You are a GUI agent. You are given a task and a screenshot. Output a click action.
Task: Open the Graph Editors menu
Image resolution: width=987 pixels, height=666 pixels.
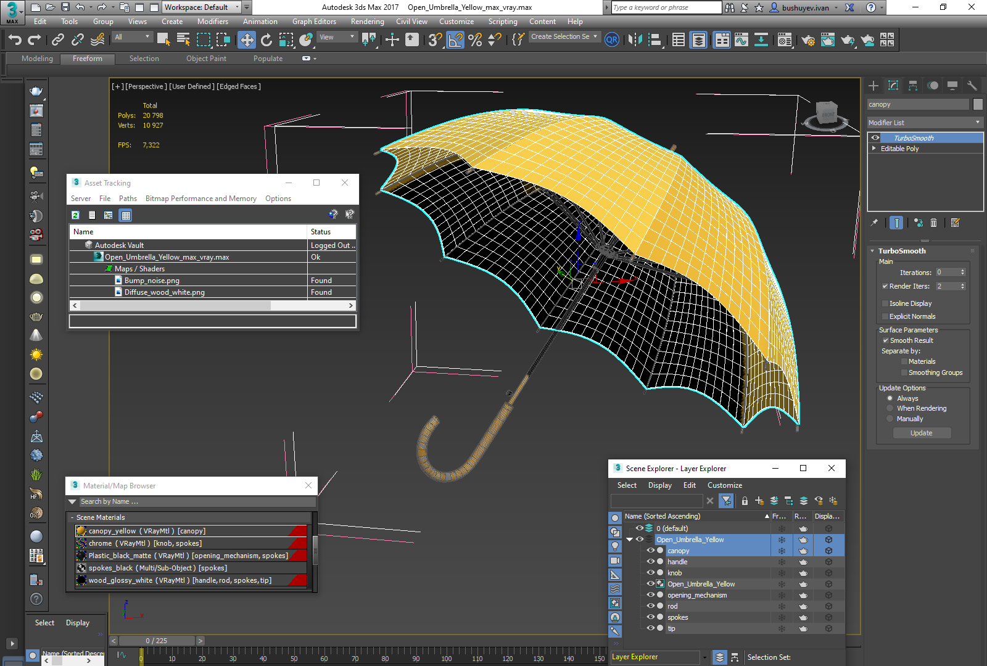[315, 22]
